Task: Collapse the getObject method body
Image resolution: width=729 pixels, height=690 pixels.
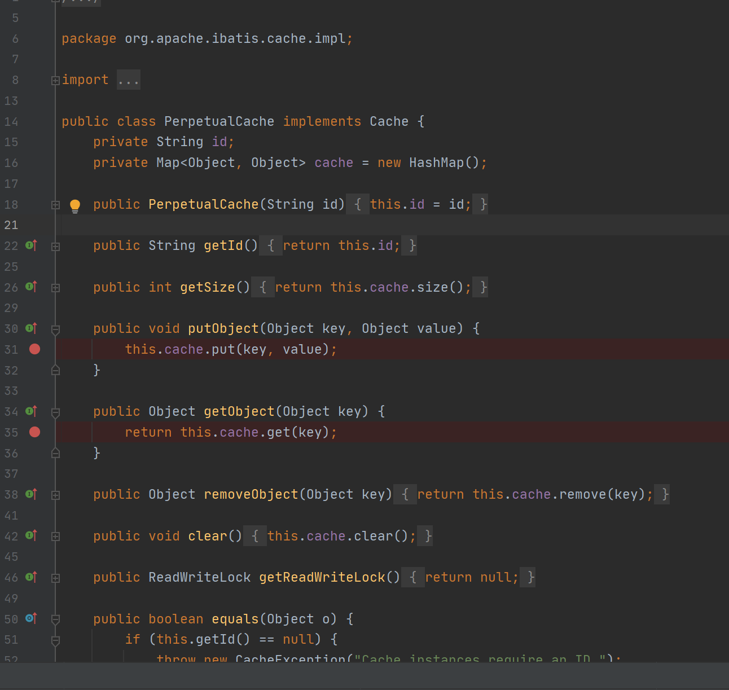Action: pyautogui.click(x=55, y=412)
